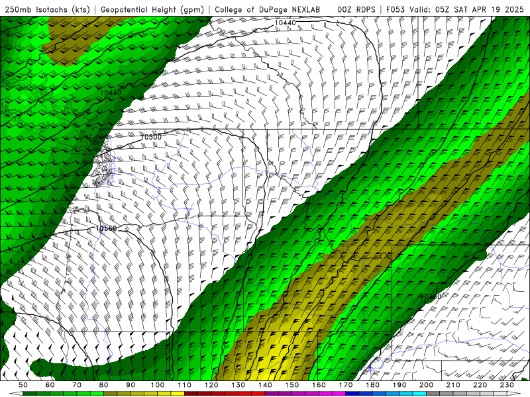530x397 pixels.
Task: Select the 110 knot colorbar label
Action: [184, 385]
